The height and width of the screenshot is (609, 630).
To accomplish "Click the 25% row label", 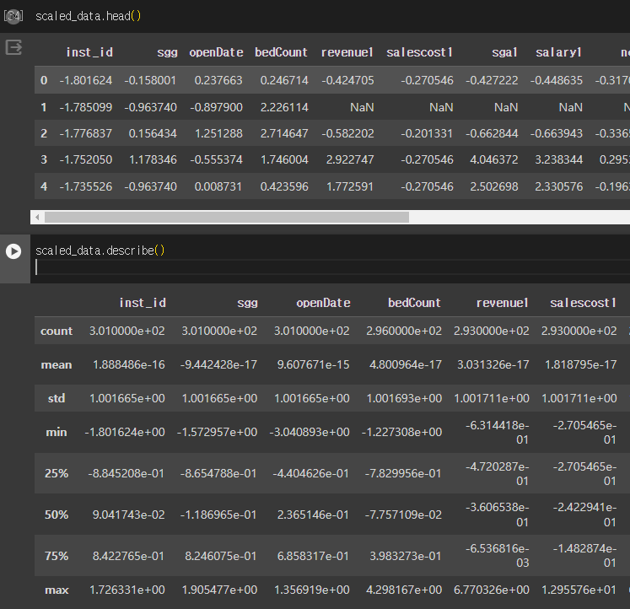I will pos(57,474).
